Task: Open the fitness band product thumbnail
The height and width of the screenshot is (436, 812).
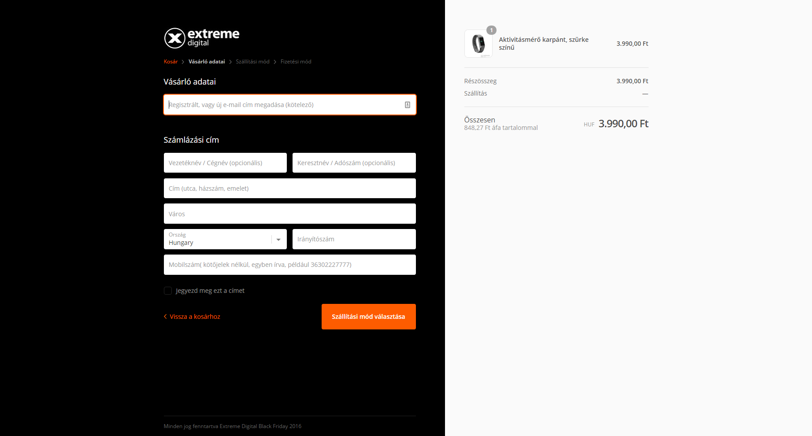Action: pos(478,44)
